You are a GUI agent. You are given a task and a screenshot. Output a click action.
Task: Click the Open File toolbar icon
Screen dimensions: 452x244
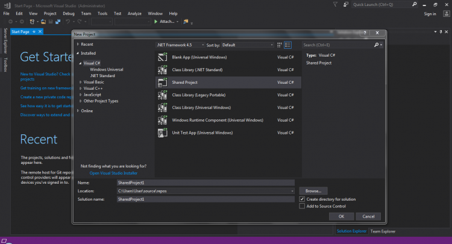coord(43,22)
